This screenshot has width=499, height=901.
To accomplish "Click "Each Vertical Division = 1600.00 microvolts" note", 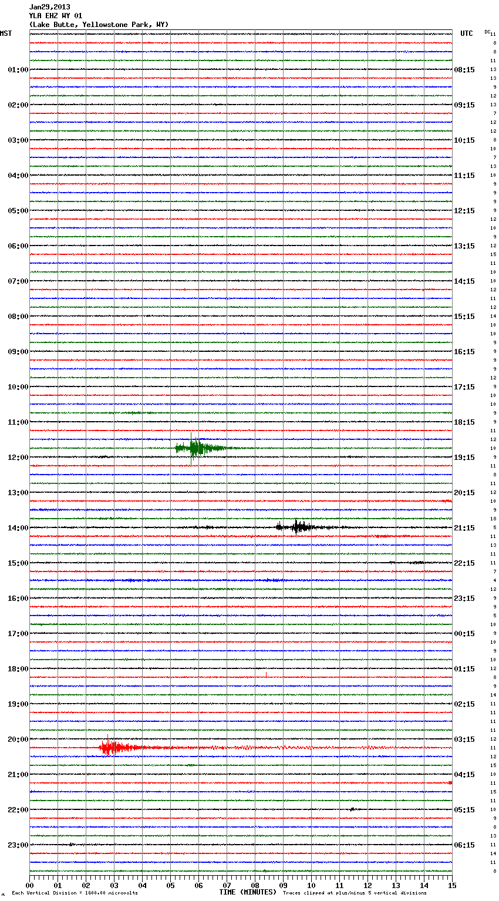I will pos(75,893).
